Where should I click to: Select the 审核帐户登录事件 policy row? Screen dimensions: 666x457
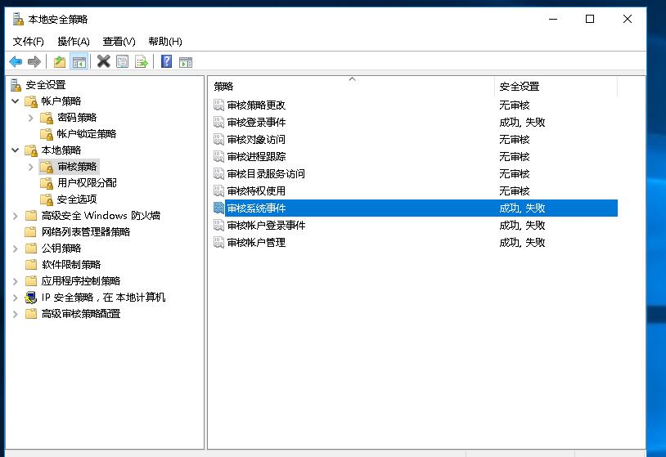click(x=416, y=225)
